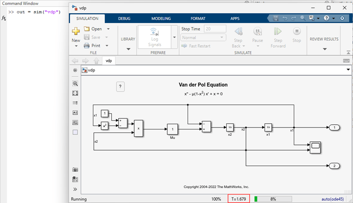353x203 pixels.
Task: Click the magnifier search icon in quick access toolbar
Action: click(303, 18)
